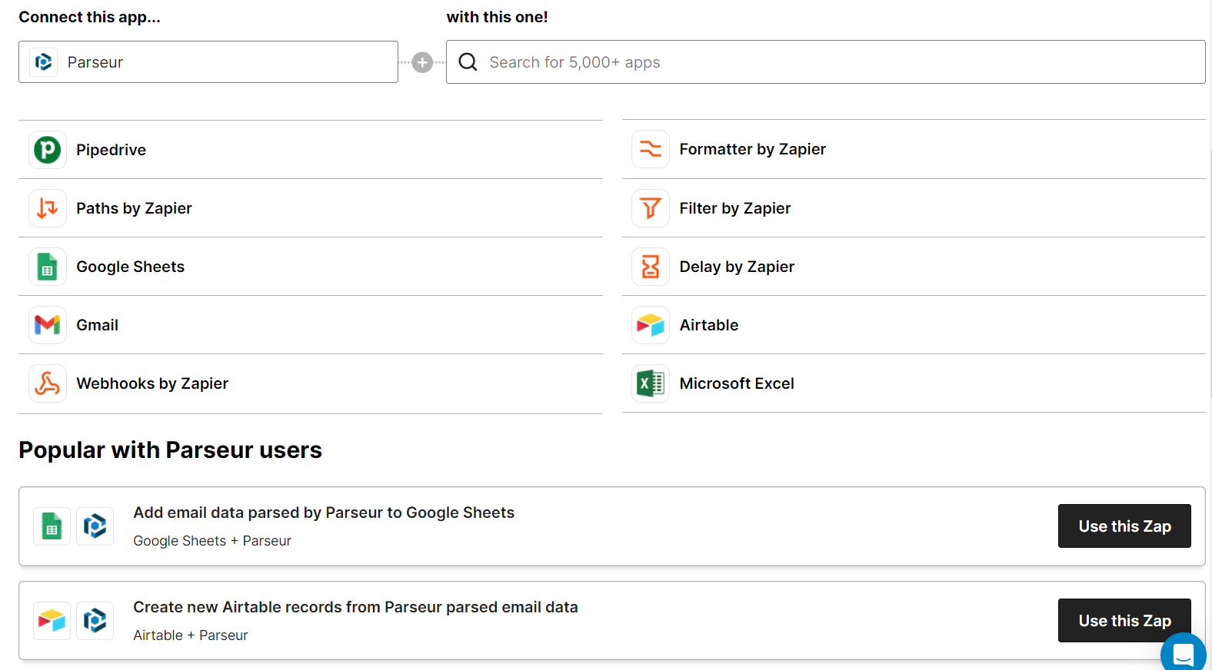The width and height of the screenshot is (1212, 670).
Task: Select the Formatter by Zapier icon
Action: coord(650,149)
